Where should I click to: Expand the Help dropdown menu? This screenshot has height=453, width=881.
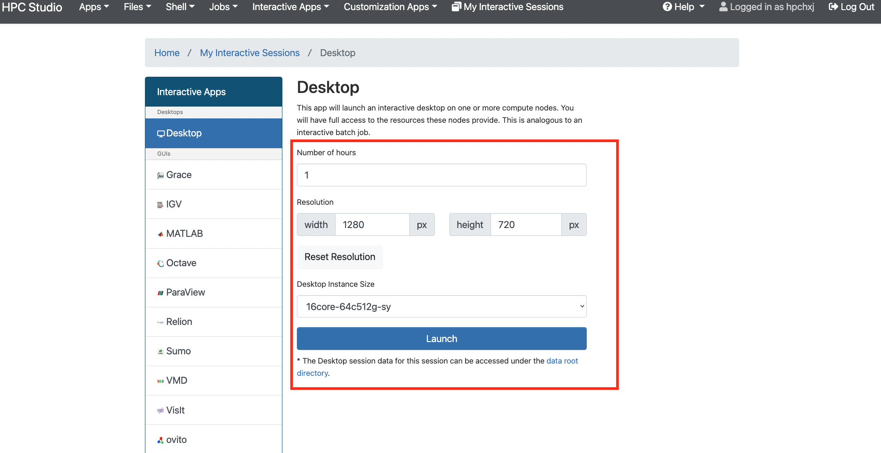(684, 7)
